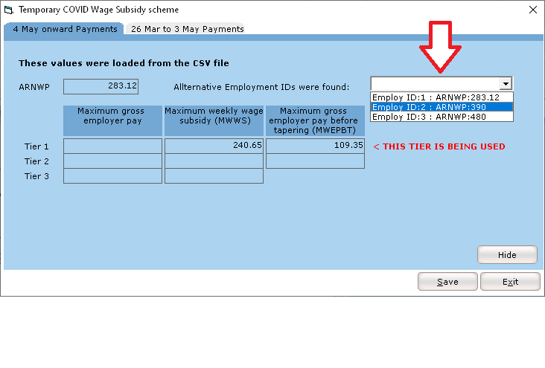Click the Tier 1 maximum gross employer pay field
The height and width of the screenshot is (368, 545).
[x=112, y=146]
